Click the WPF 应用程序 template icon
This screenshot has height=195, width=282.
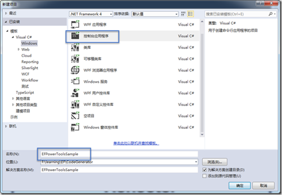click(75, 24)
